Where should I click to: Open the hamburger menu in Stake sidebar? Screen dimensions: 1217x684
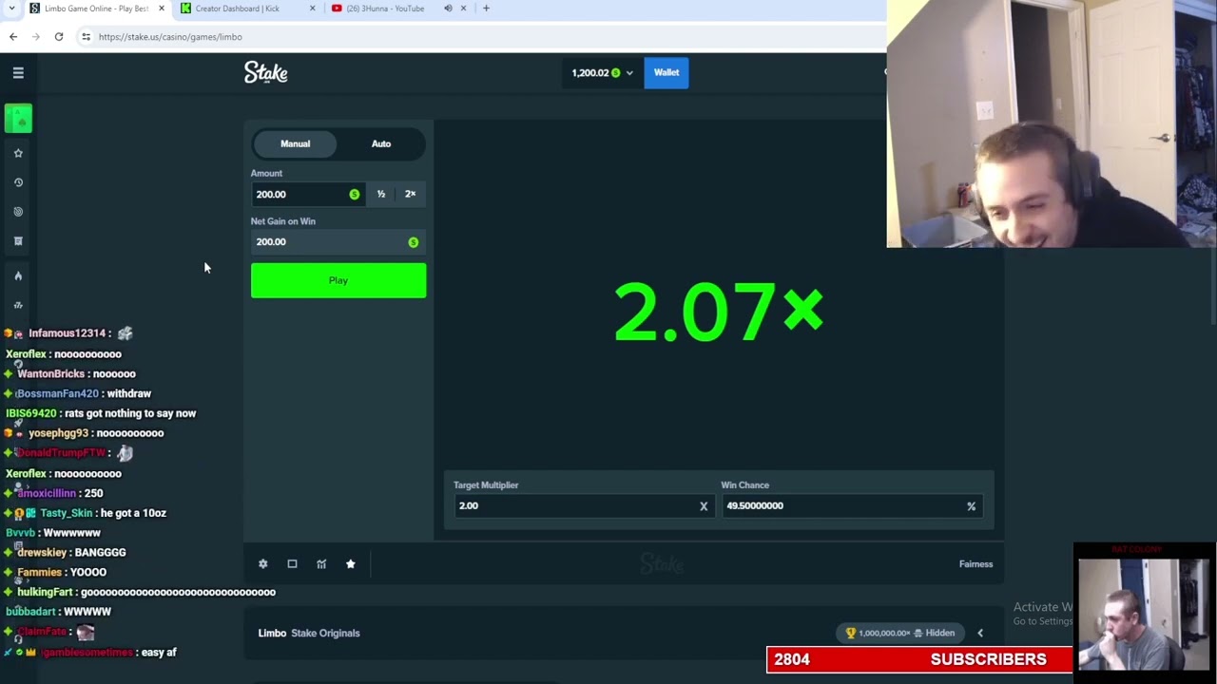(x=18, y=72)
